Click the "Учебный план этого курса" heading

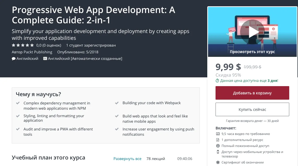[48, 158]
